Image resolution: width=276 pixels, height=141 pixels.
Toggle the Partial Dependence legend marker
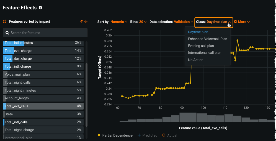coord(99,135)
